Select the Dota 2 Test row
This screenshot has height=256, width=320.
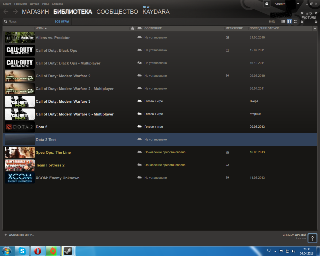(x=160, y=139)
